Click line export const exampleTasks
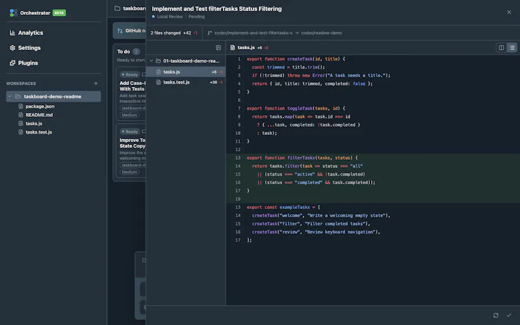This screenshot has width=520, height=325. click(x=283, y=207)
